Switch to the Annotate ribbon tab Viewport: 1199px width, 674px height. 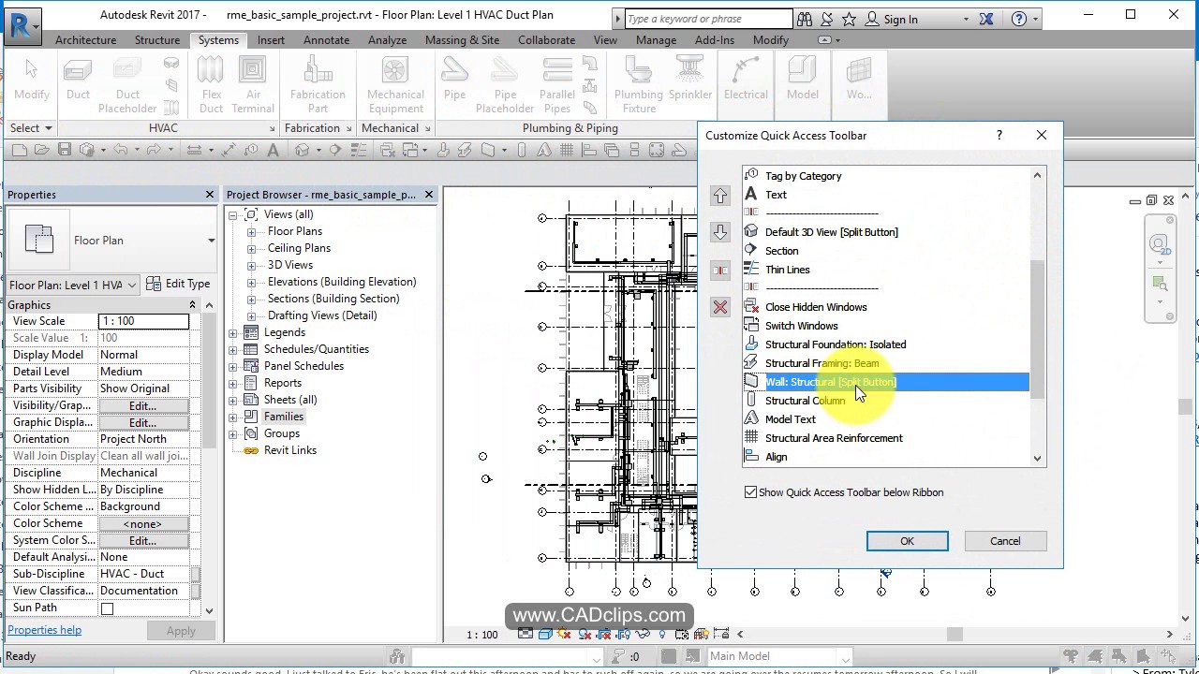tap(326, 40)
